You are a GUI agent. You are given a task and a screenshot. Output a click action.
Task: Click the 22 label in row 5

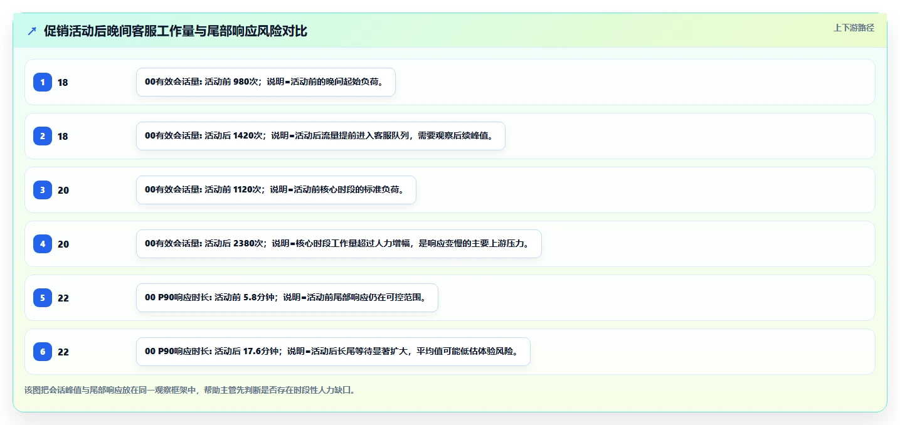tap(63, 298)
